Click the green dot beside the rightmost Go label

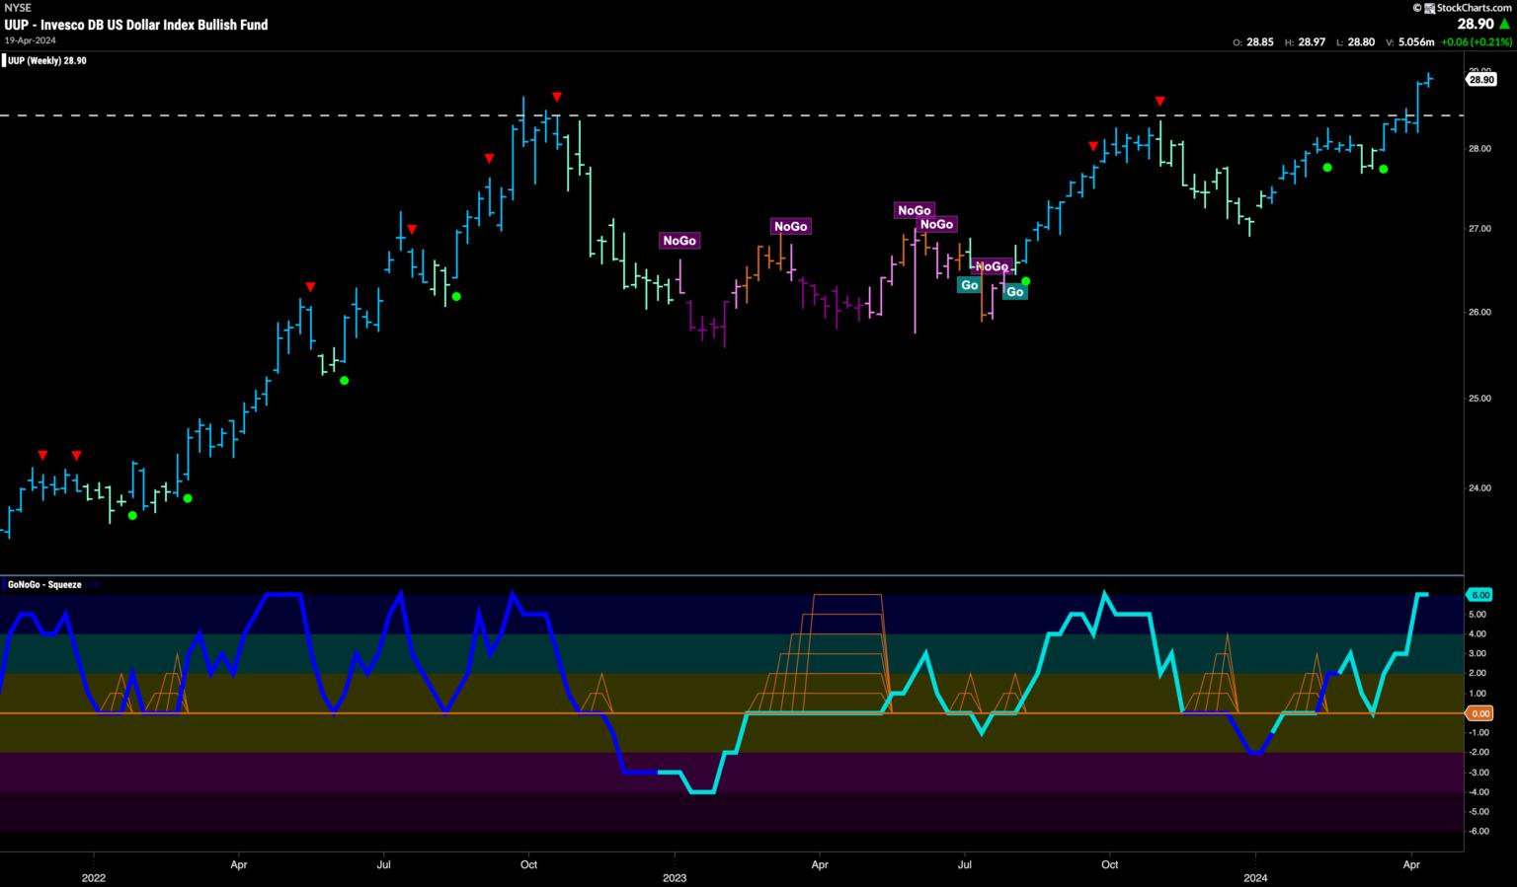point(1026,282)
